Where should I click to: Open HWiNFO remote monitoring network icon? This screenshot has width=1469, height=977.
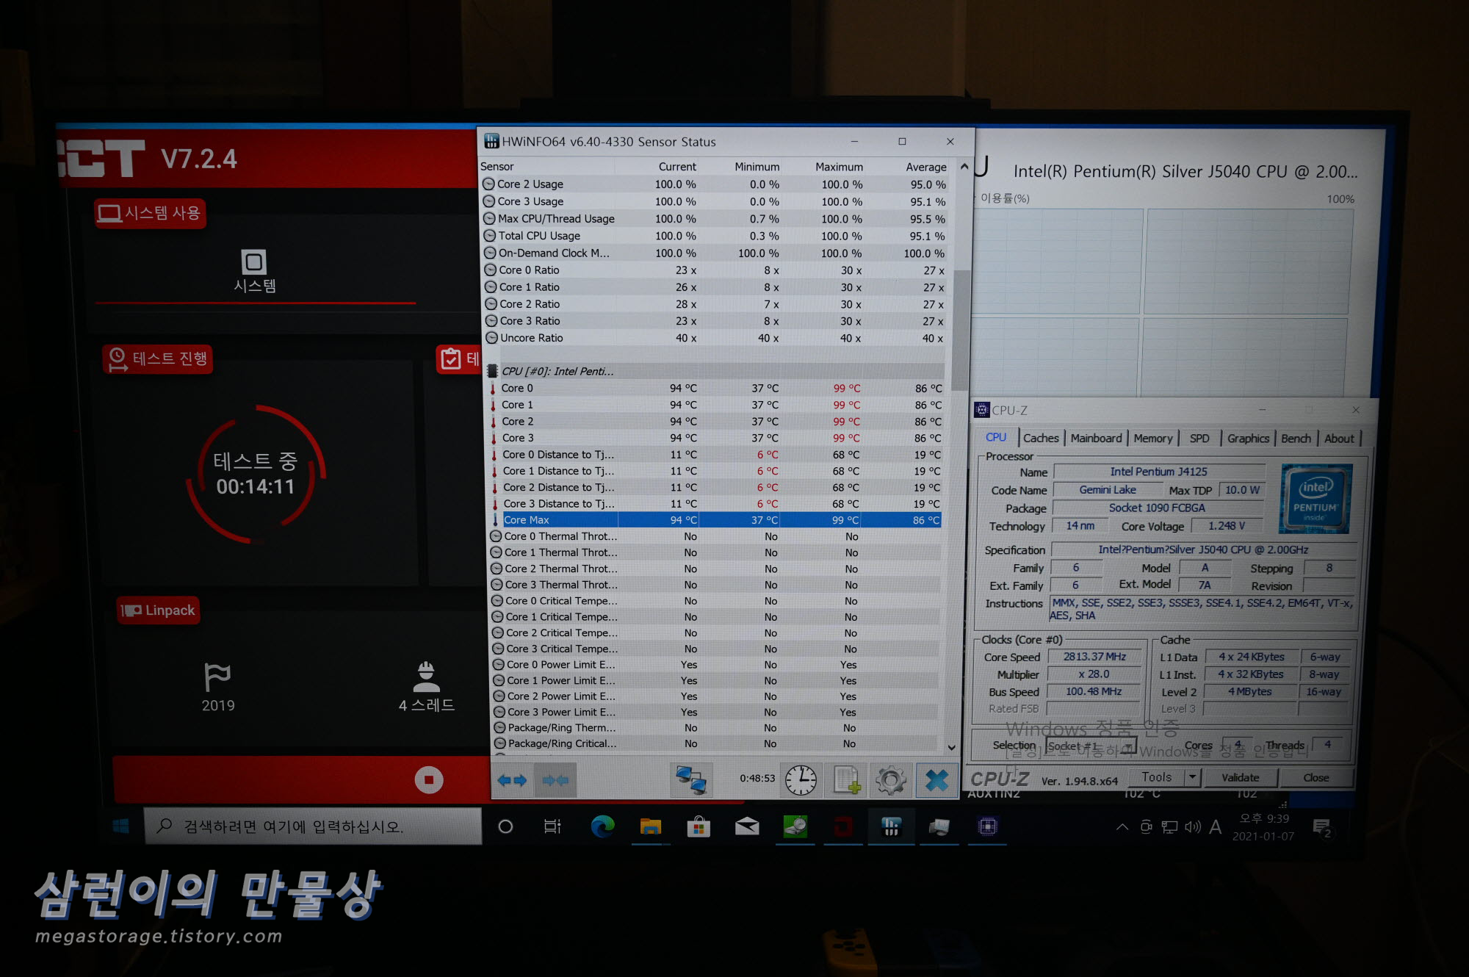click(x=691, y=780)
